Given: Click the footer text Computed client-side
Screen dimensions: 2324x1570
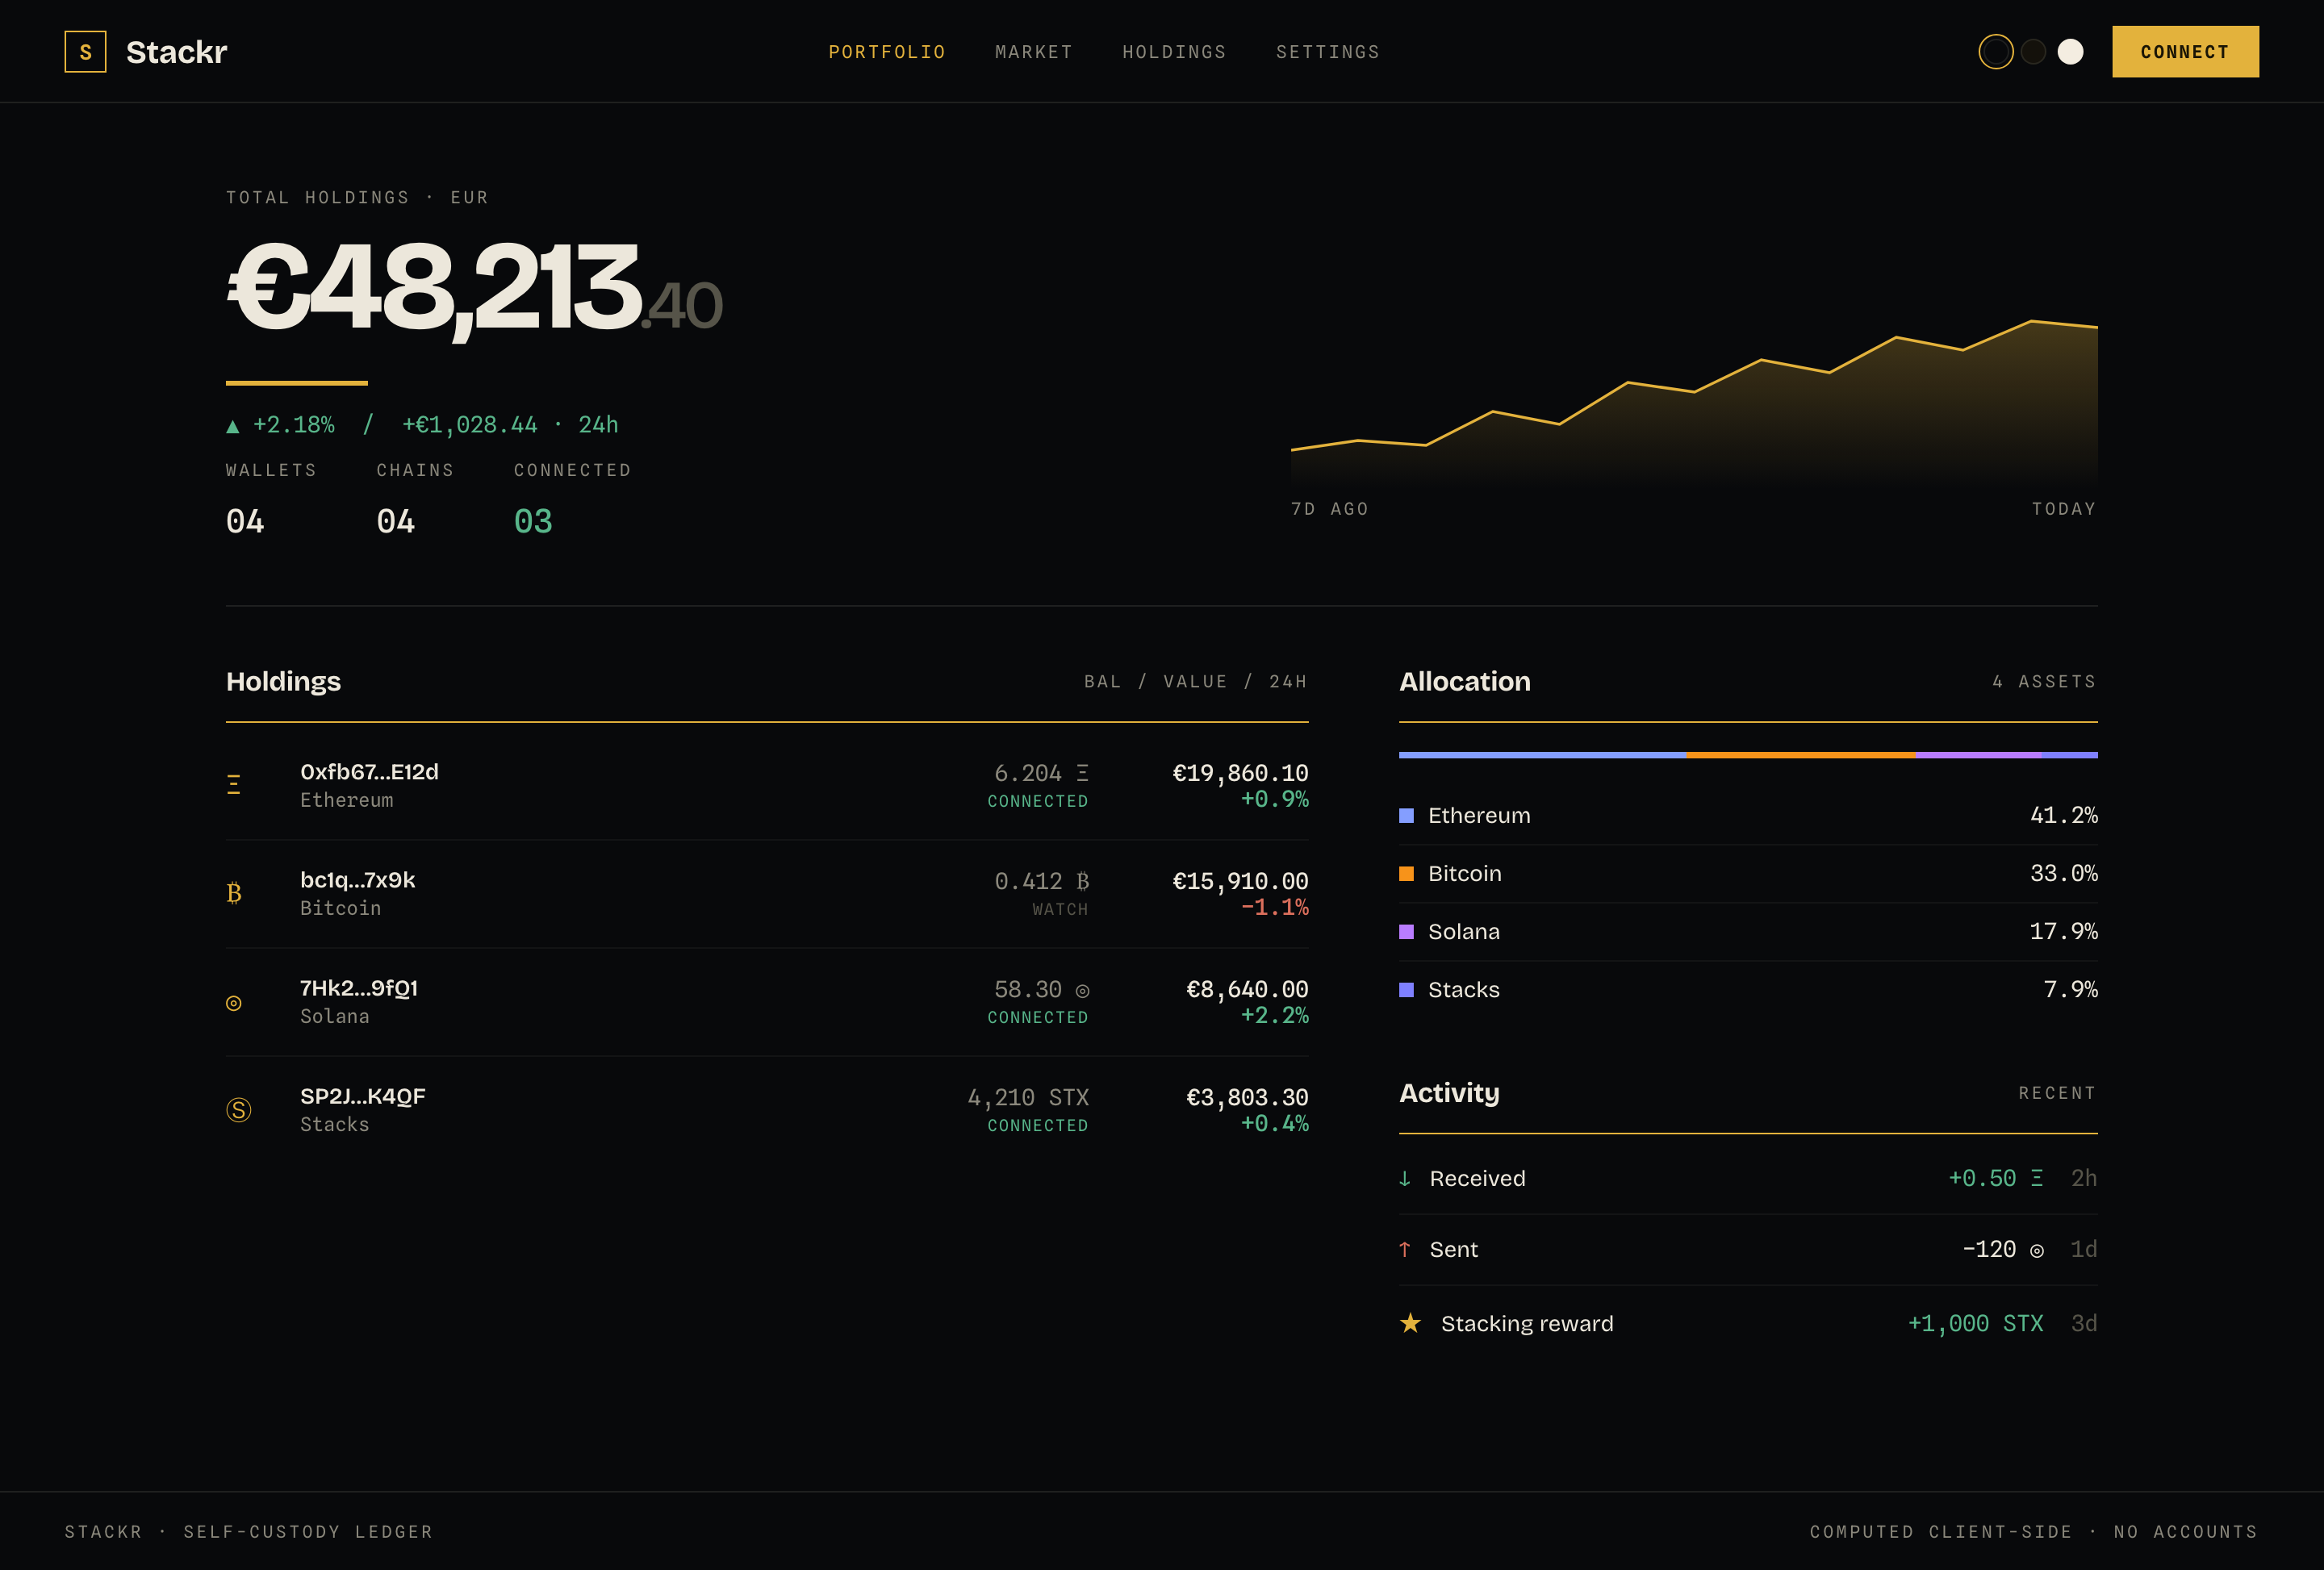Looking at the screenshot, I should pos(1941,1532).
